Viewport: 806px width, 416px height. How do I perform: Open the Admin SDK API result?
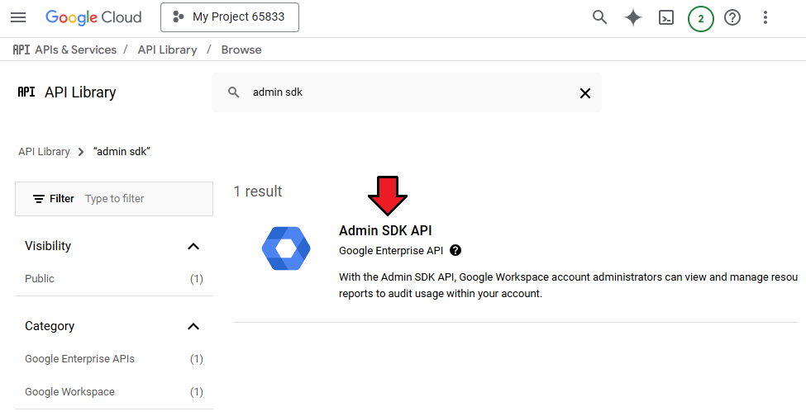pyautogui.click(x=385, y=231)
